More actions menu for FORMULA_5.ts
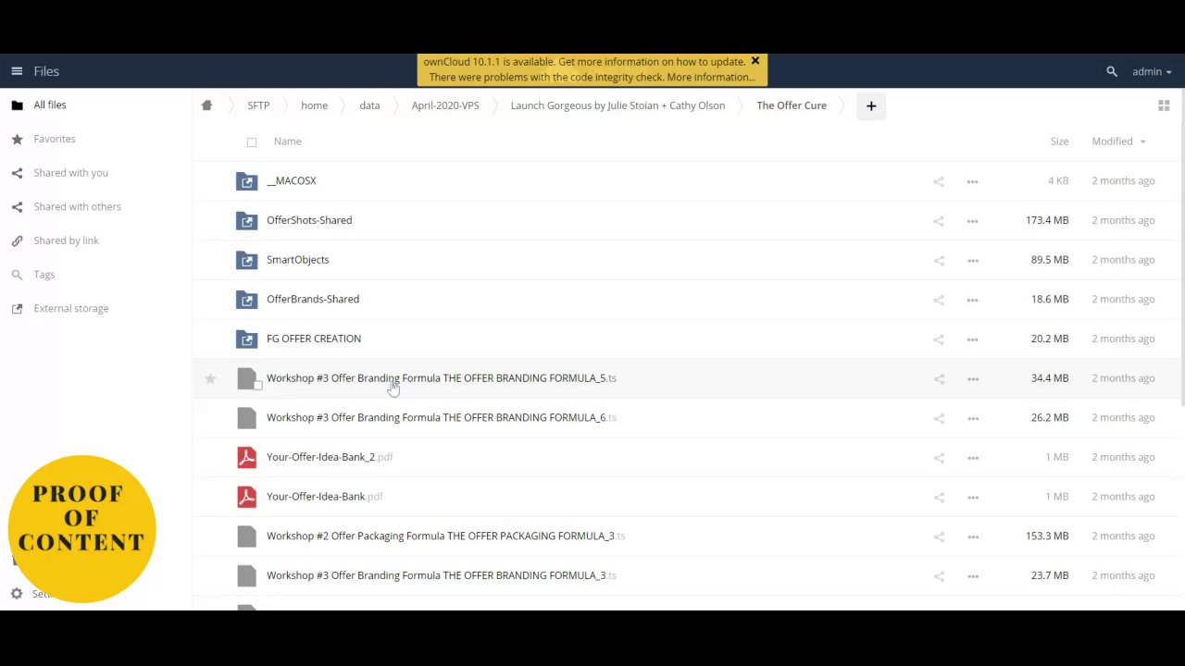This screenshot has height=666, width=1185. [x=973, y=378]
